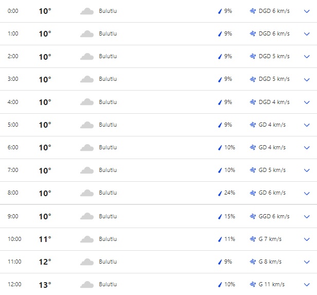Open details for the 8:00 hour
This screenshot has width=317, height=295.
307,193
